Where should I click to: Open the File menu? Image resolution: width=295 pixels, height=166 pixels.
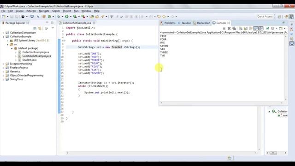coord(3,11)
